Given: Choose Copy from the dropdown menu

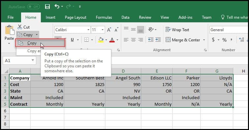Looking at the screenshot, I should coord(40,43).
